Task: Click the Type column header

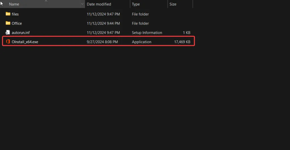Action: tap(136, 4)
